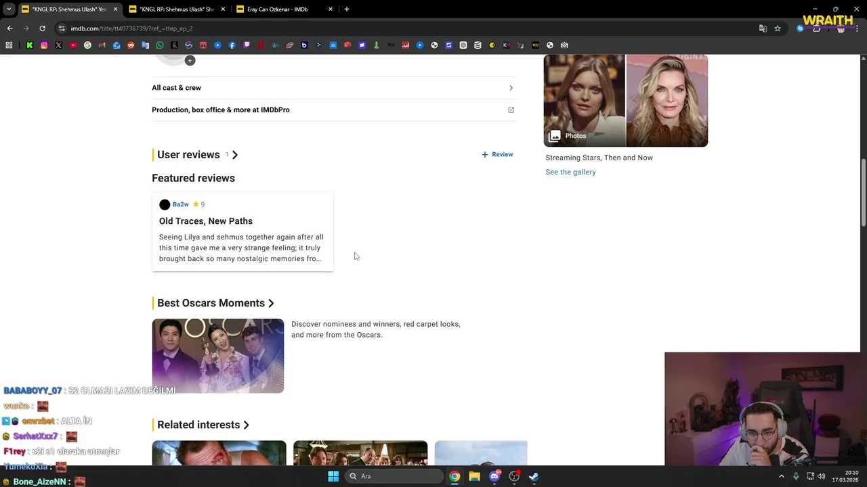Viewport: 867px width, 487px height.
Task: Open the Instagram bookmark icon
Action: (44, 45)
